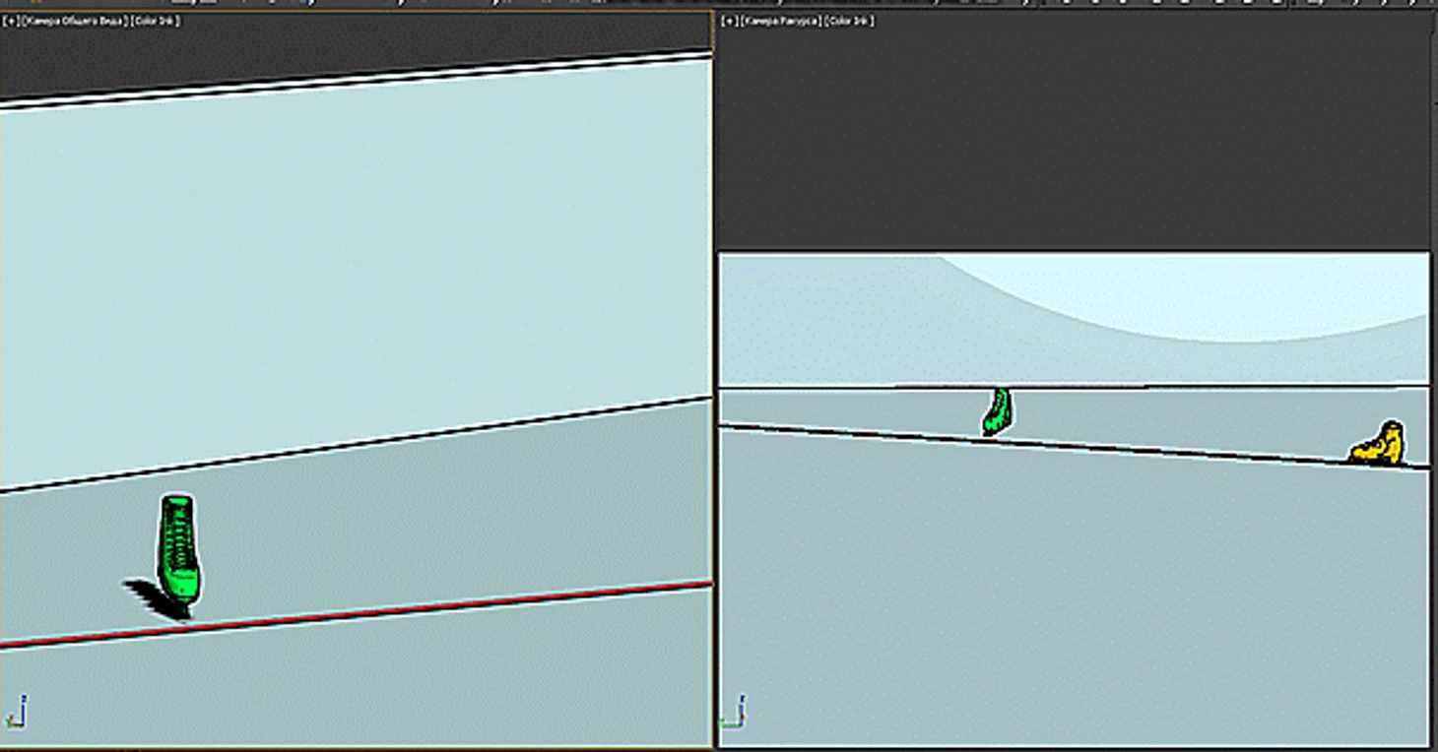Click the 'Камера Ракурса' viewport label
The image size is (1438, 752).
point(780,21)
